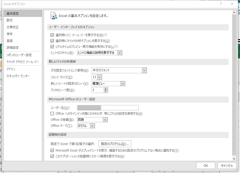This screenshot has height=173, width=240.
Task: Uncheck 起動時にスタート画面を表示する checkbox
Action: tap(52, 156)
